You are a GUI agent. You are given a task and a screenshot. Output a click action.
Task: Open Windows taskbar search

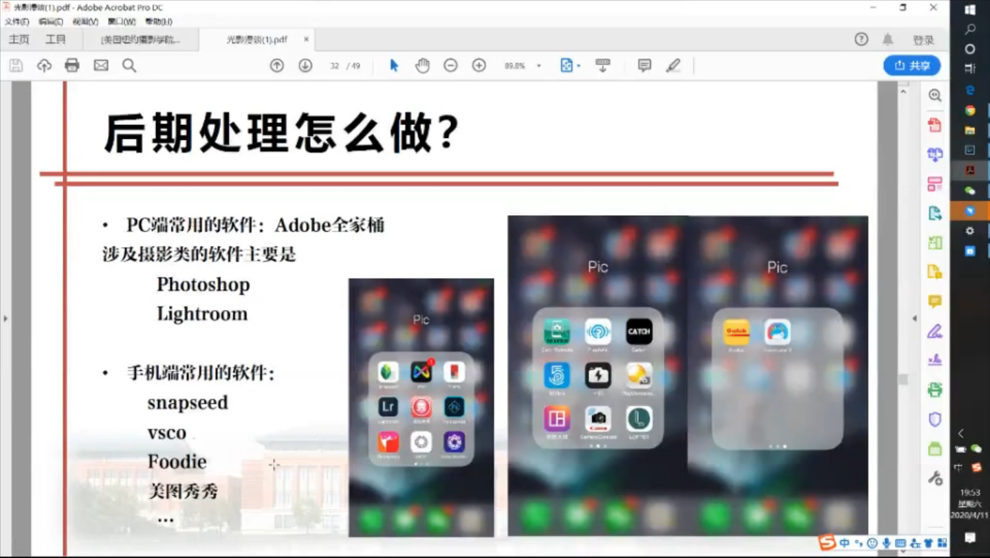[970, 30]
